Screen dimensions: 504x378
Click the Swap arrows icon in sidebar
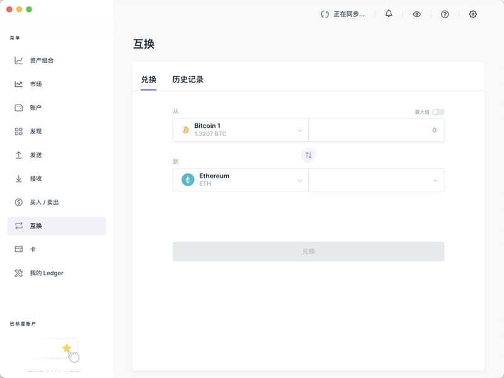19,226
